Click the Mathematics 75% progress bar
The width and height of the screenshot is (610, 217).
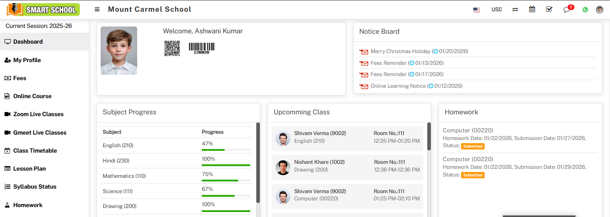coord(226,181)
